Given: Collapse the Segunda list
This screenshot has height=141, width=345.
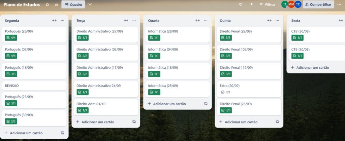Looking at the screenshot, I should [x=54, y=21].
